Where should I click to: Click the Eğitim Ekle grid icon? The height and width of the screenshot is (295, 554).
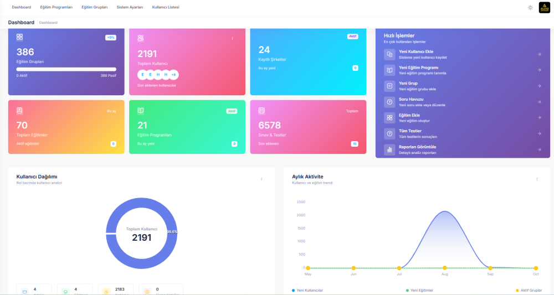click(389, 118)
